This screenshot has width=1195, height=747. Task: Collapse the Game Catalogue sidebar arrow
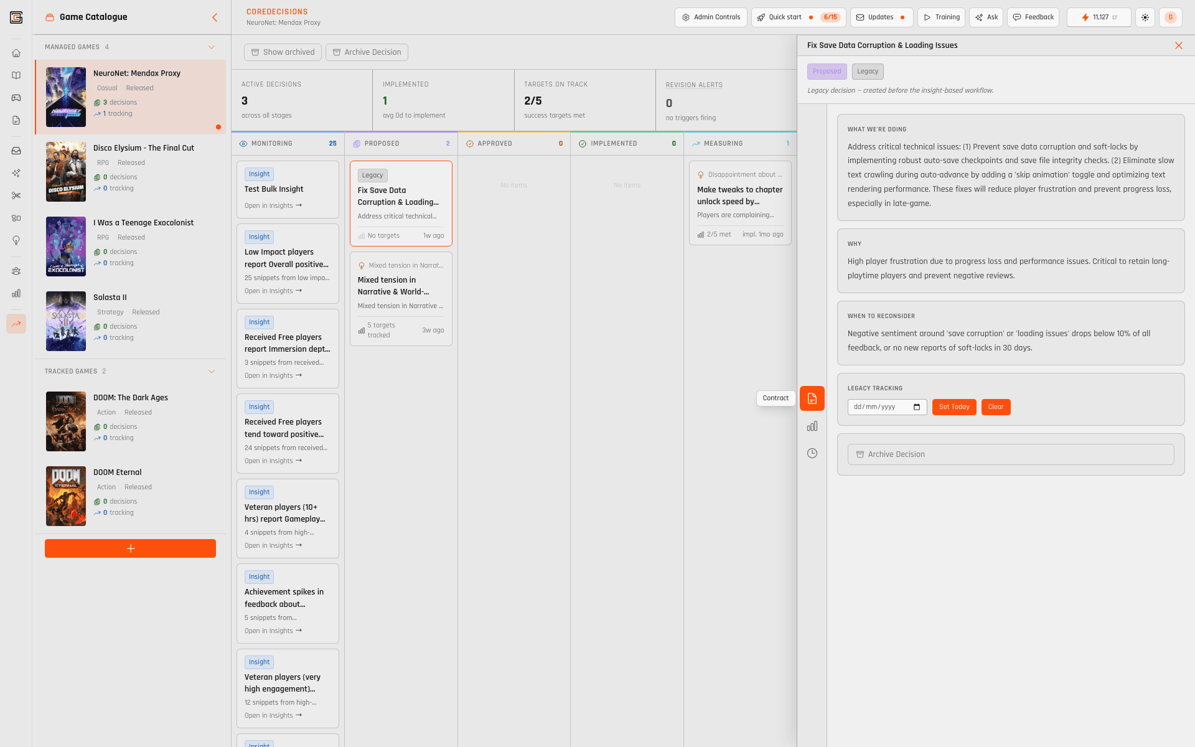click(215, 17)
